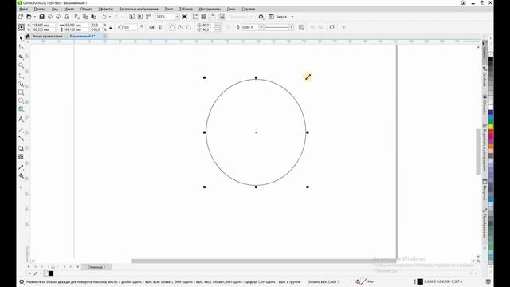The width and height of the screenshot is (510, 287).
Task: Open the Текст menu
Action: click(169, 9)
